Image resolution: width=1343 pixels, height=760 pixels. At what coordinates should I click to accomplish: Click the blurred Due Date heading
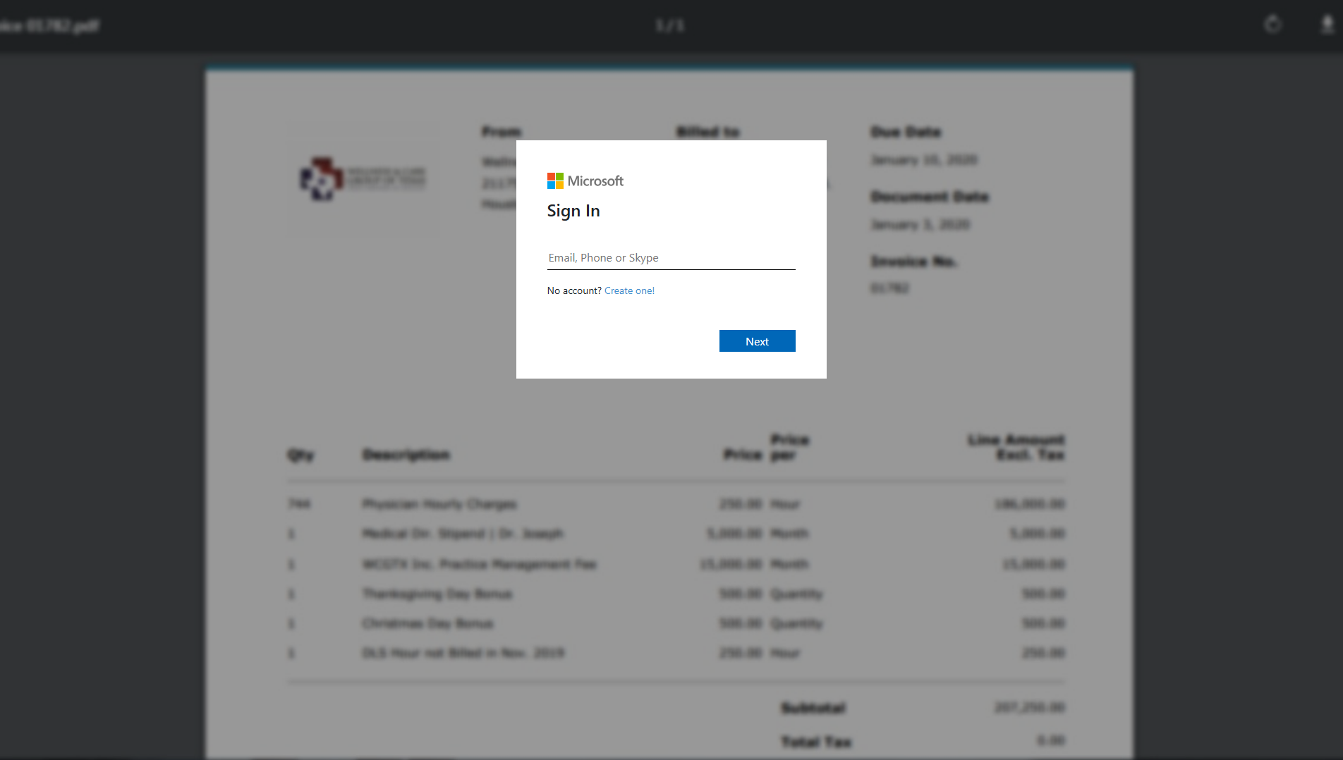(906, 132)
